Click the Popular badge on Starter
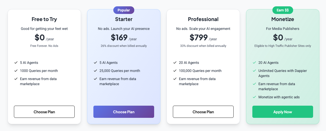326x131 pixels. pyautogui.click(x=124, y=10)
